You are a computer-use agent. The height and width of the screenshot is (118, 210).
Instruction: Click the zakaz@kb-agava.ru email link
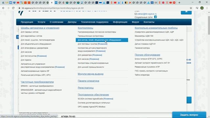(x=147, y=14)
